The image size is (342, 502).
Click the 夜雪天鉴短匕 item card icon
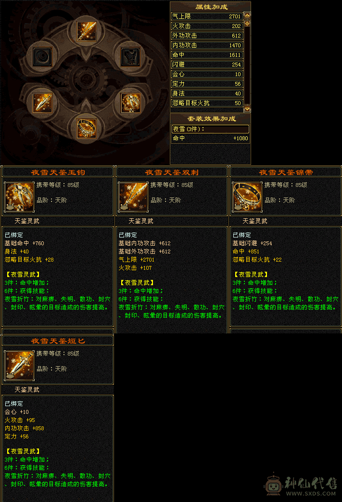click(19, 366)
